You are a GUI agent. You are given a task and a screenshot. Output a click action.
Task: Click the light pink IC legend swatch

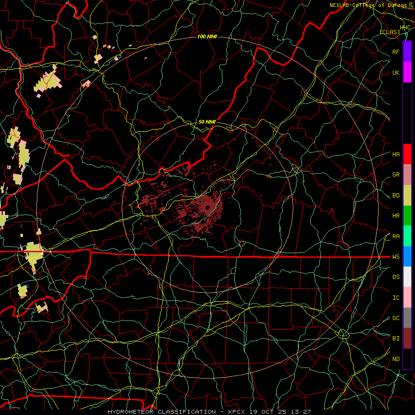coord(407,297)
